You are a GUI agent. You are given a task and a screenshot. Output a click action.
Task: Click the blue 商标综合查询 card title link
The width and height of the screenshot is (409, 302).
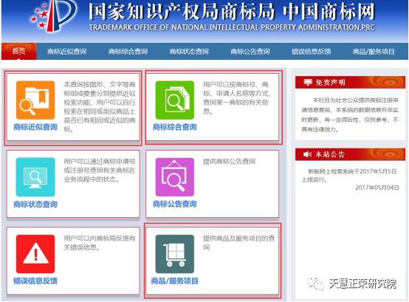pyautogui.click(x=175, y=127)
